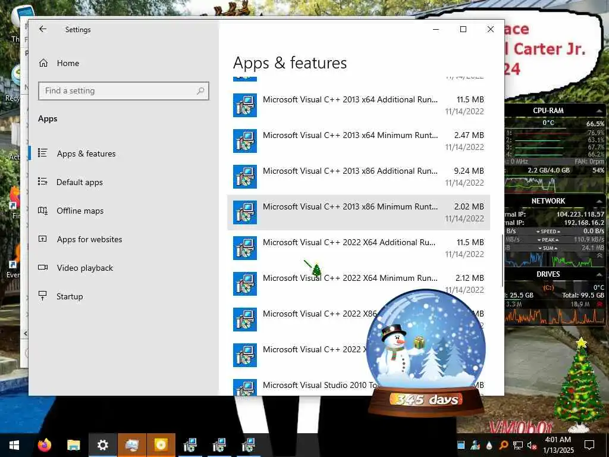The width and height of the screenshot is (609, 457).
Task: Click the snow globe 345 days countdown
Action: (x=426, y=353)
